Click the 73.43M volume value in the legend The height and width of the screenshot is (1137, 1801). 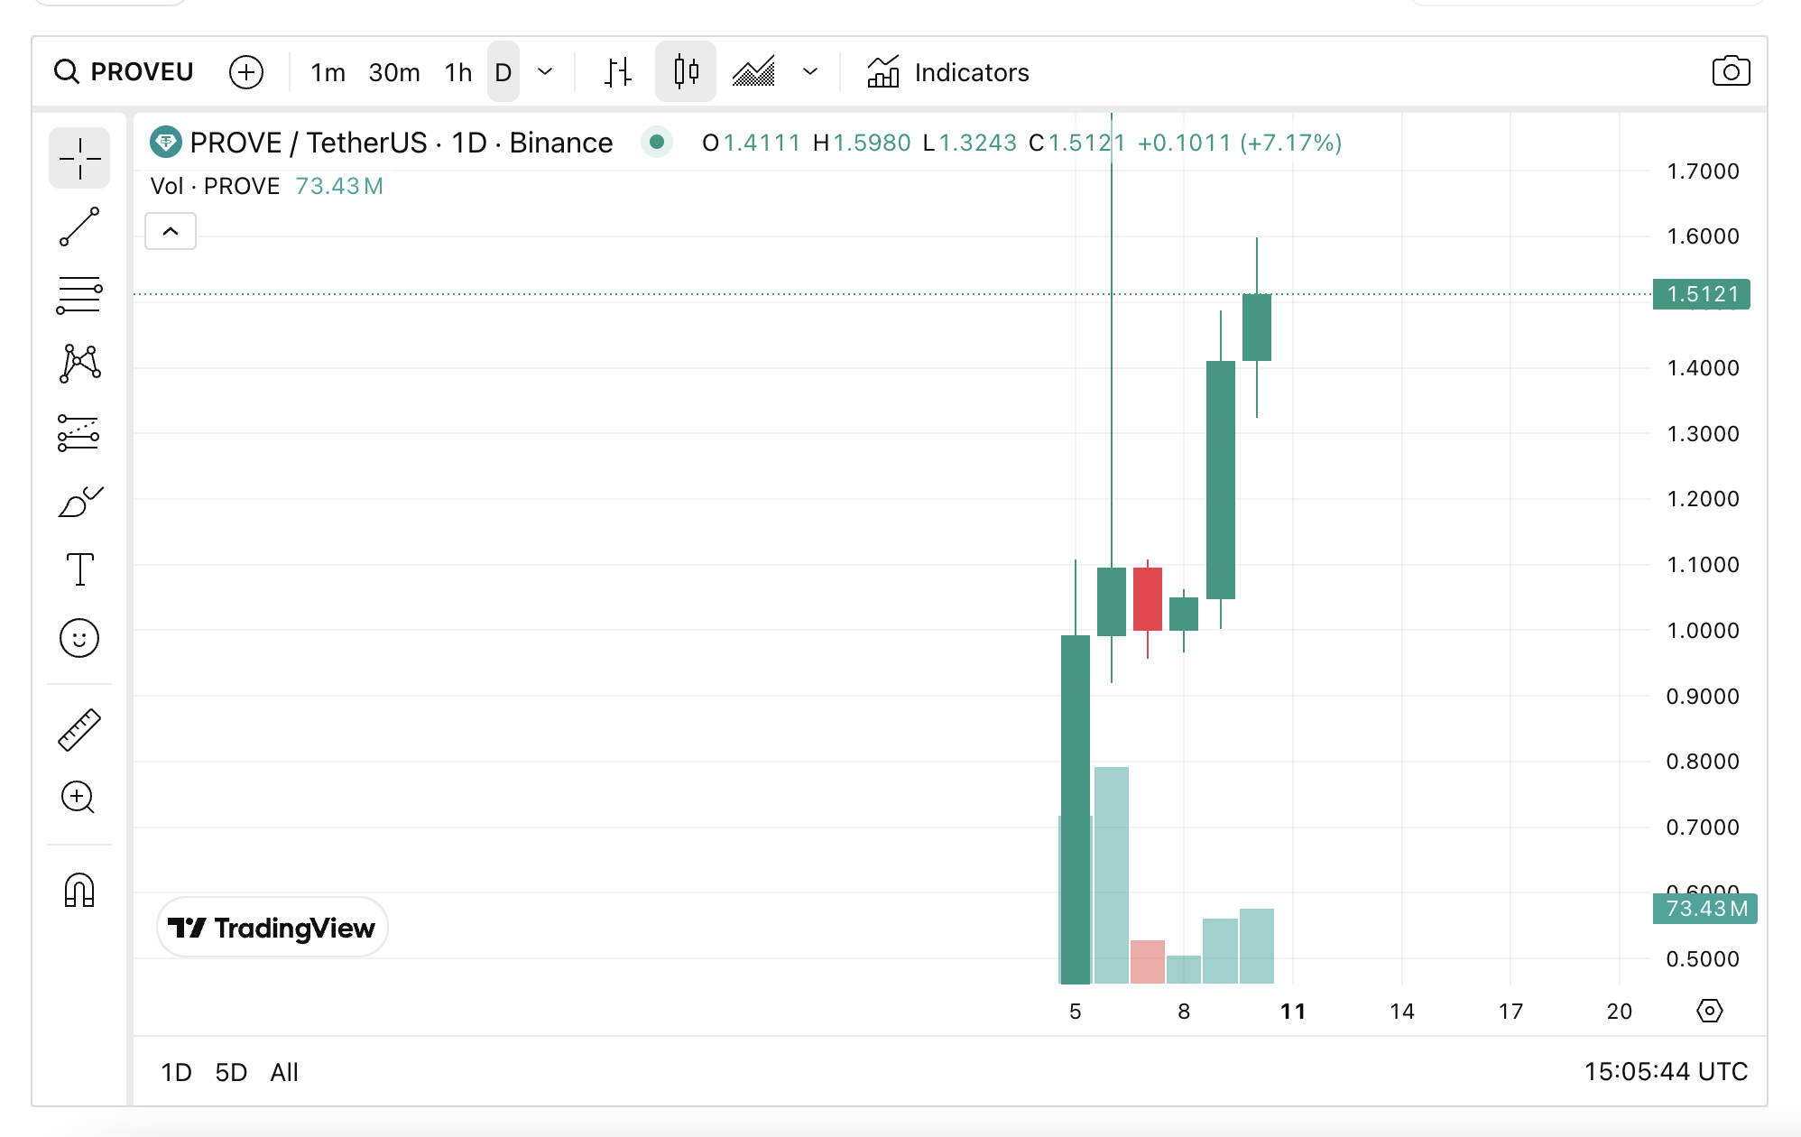[339, 186]
